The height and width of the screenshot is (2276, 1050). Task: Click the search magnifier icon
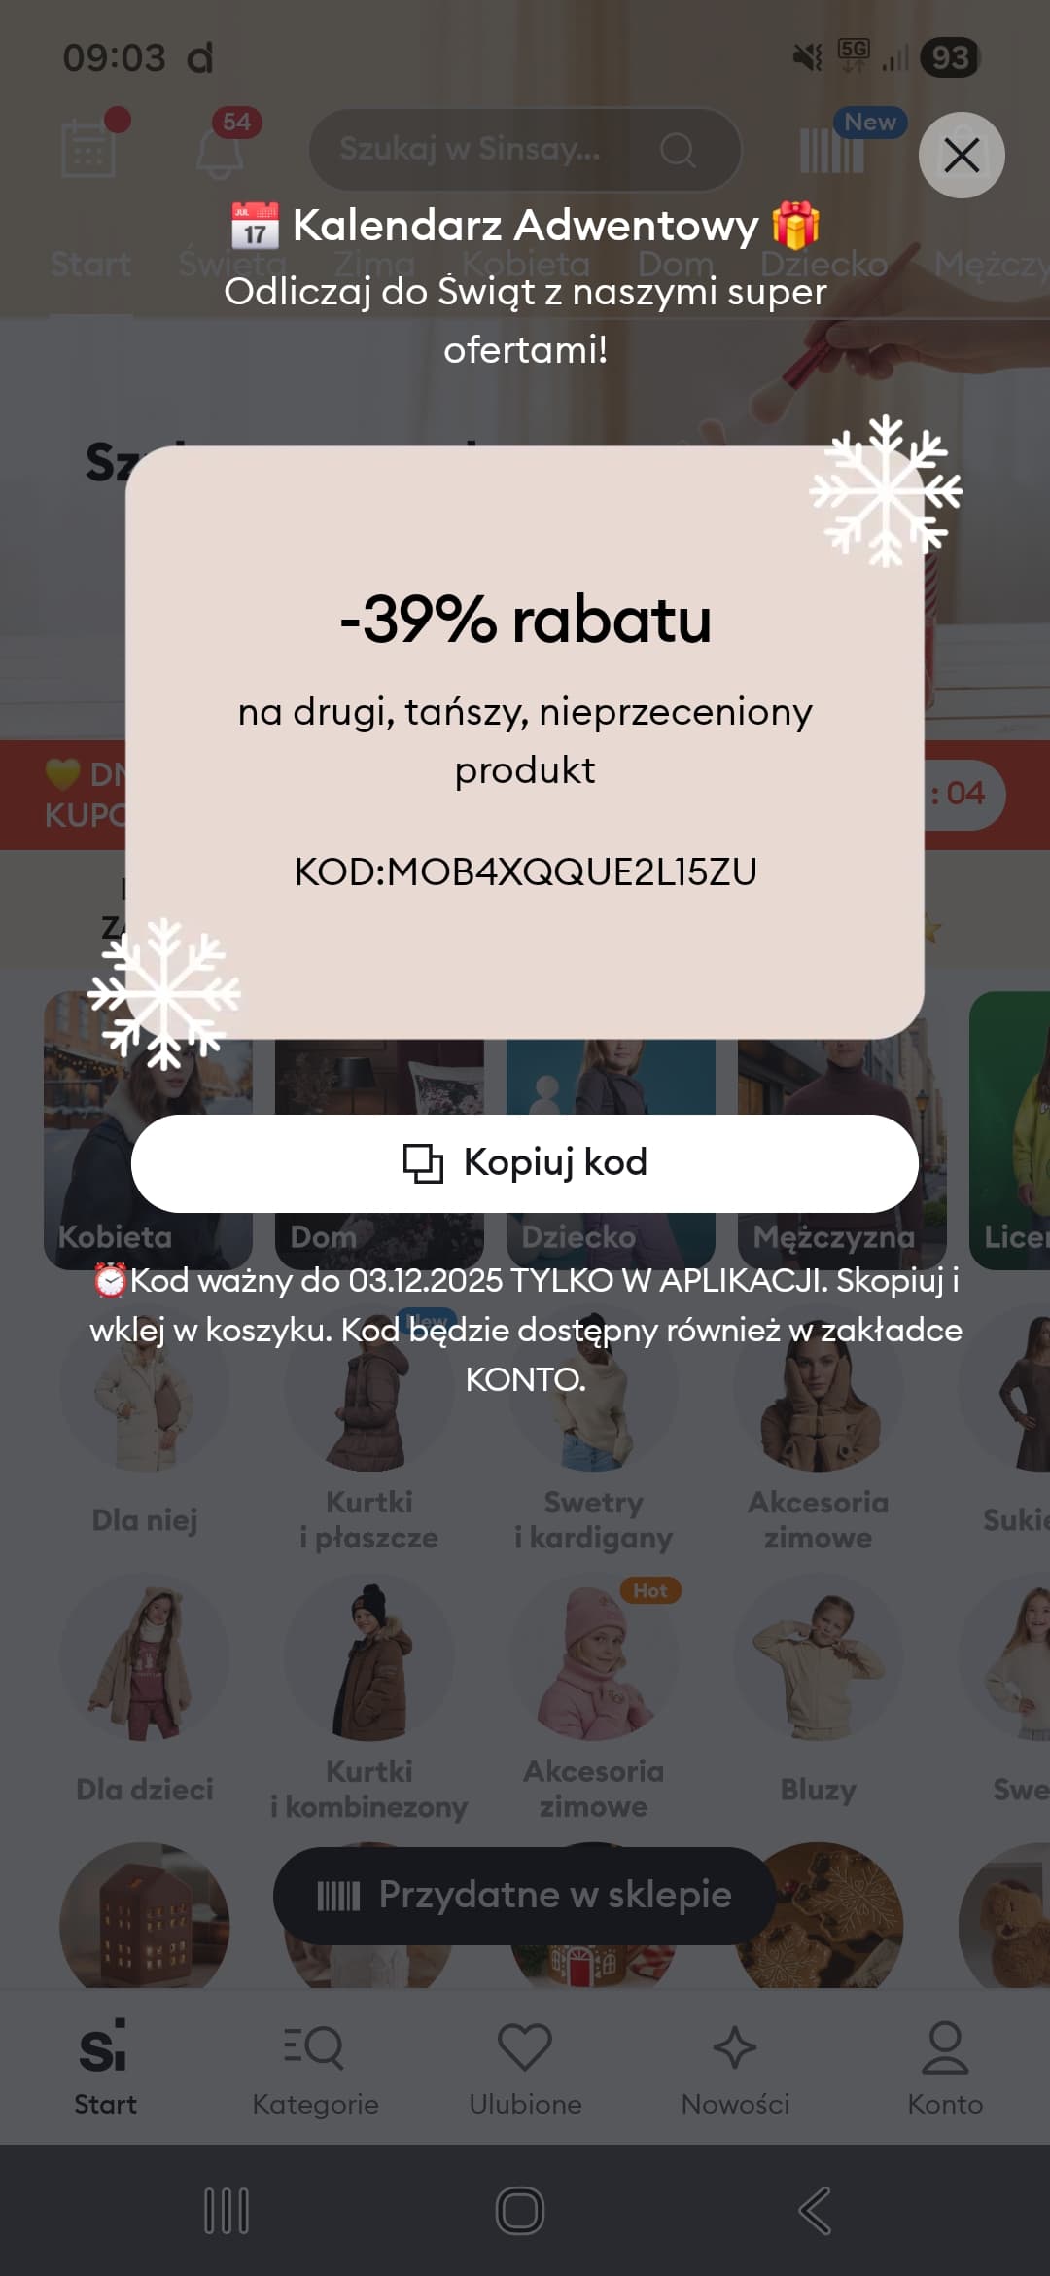[x=678, y=150]
